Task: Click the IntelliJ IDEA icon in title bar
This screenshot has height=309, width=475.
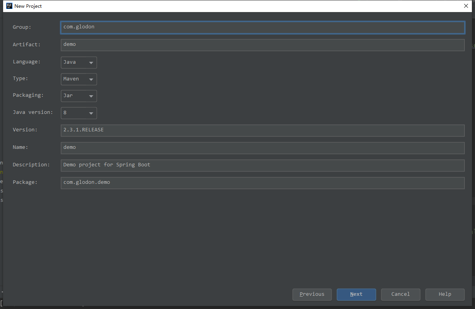Action: 9,6
